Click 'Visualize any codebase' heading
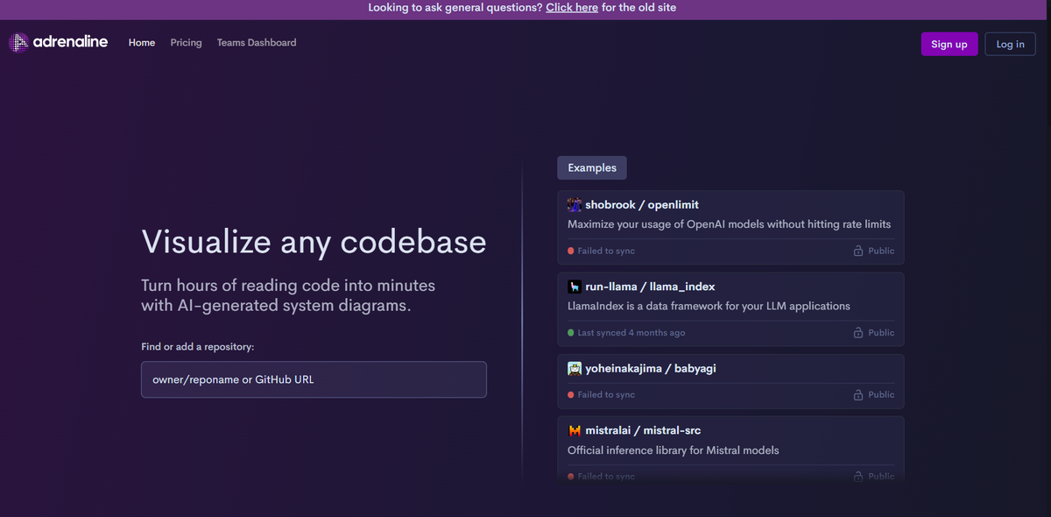 314,242
